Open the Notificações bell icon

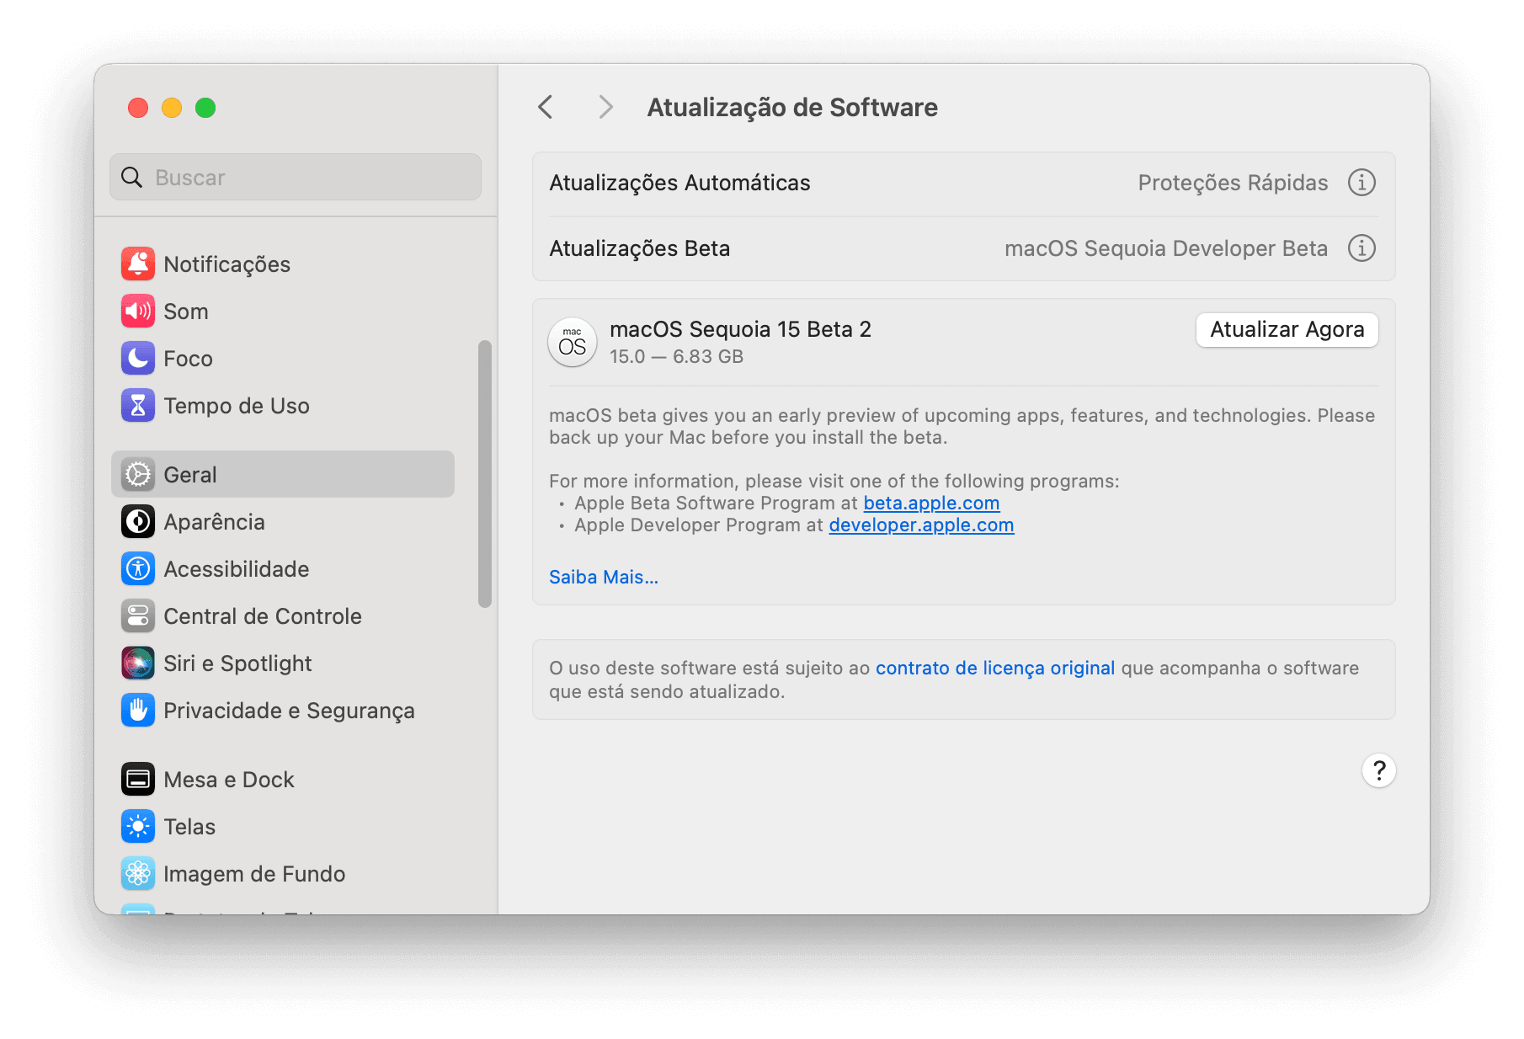[138, 264]
